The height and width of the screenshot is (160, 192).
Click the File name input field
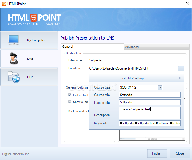point(136,60)
